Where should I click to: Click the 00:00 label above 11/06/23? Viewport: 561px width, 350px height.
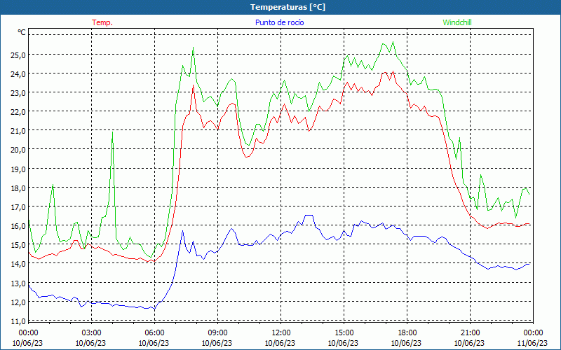pyautogui.click(x=534, y=332)
